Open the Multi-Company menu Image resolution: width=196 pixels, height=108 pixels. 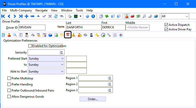tap(21, 10)
